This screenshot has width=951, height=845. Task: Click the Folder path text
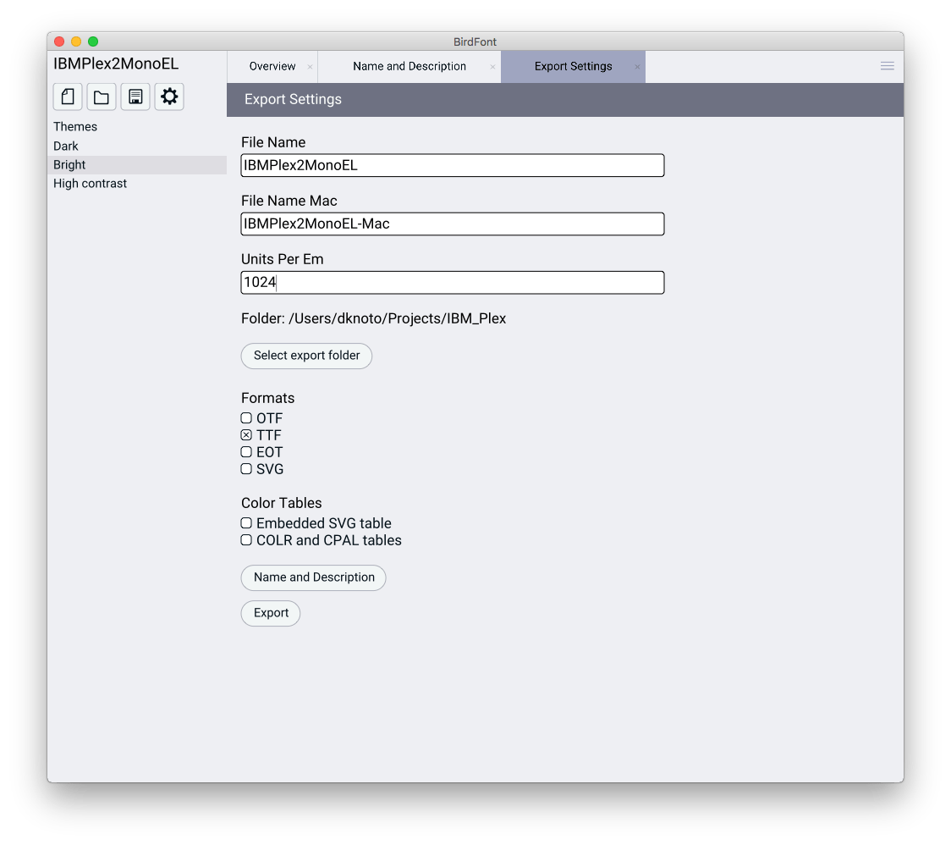click(374, 318)
